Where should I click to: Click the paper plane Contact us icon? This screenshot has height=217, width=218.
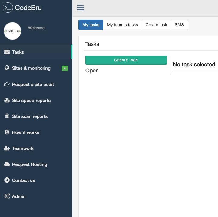pyautogui.click(x=7, y=180)
